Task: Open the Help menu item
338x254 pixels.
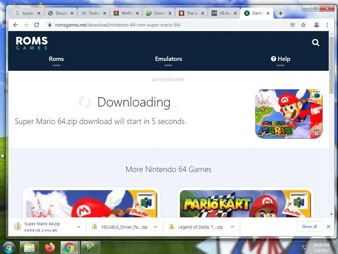Action: (x=281, y=59)
